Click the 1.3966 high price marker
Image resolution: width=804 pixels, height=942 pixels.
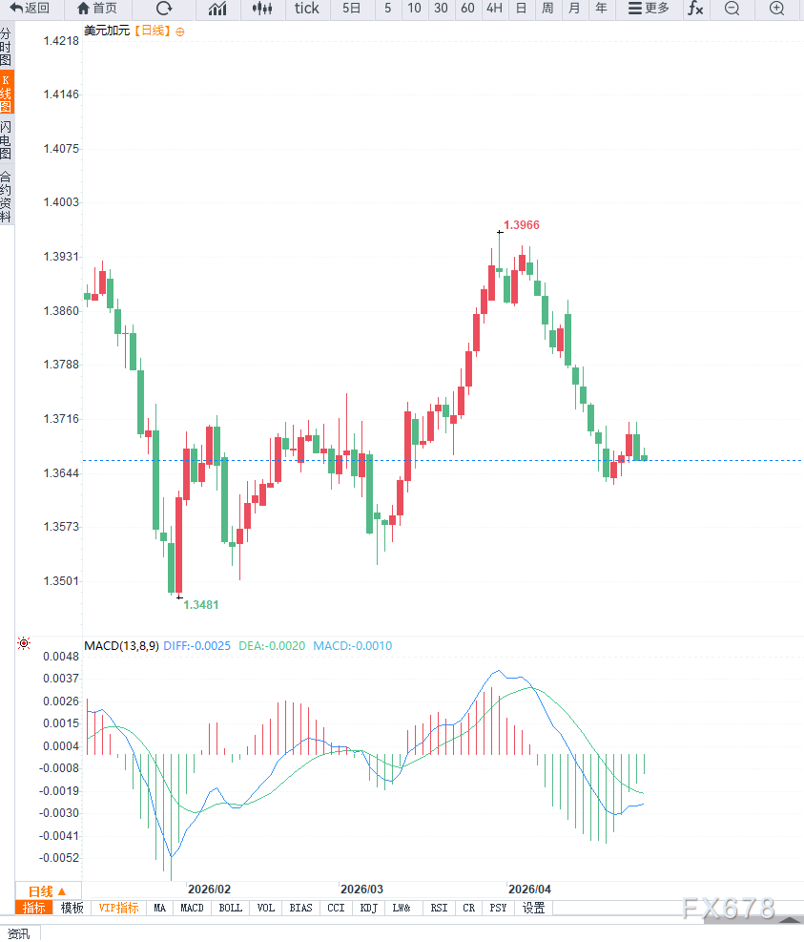(522, 225)
